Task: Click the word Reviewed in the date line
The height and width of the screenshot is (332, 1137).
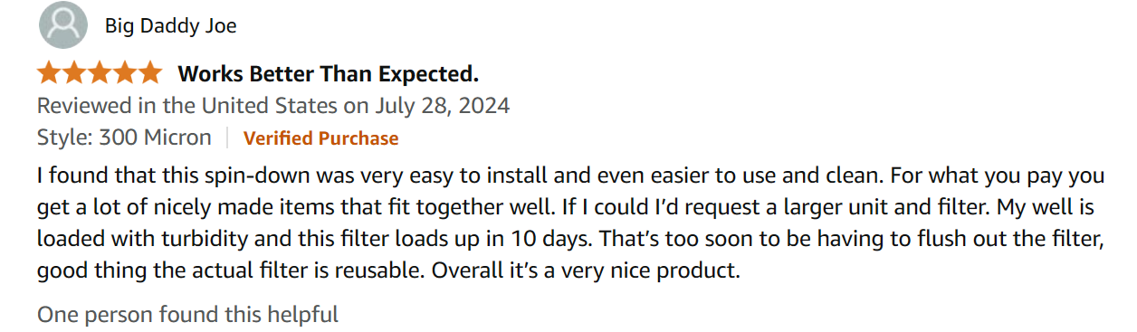Action: coord(84,106)
